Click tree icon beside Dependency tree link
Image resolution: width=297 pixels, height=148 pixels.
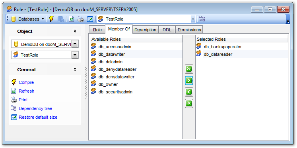click(14, 108)
